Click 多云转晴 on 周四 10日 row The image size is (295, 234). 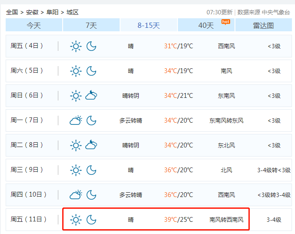coord(131,195)
